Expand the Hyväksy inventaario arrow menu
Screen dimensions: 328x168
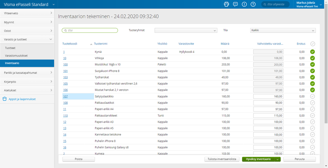pyautogui.click(x=278, y=159)
